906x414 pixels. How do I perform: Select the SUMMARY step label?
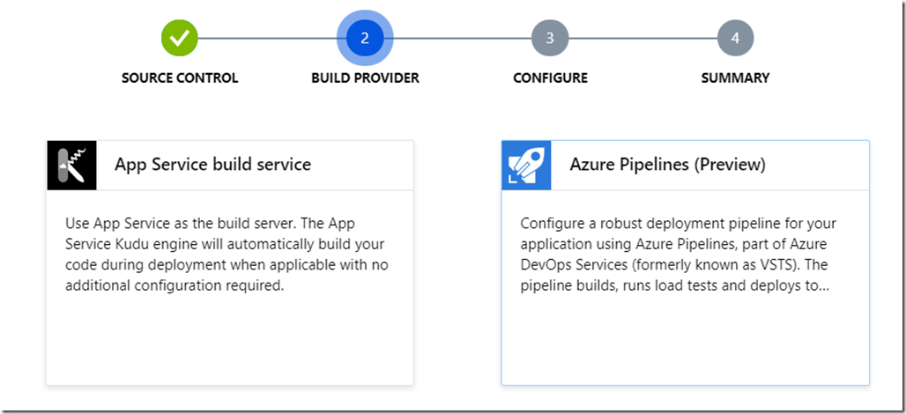(735, 78)
